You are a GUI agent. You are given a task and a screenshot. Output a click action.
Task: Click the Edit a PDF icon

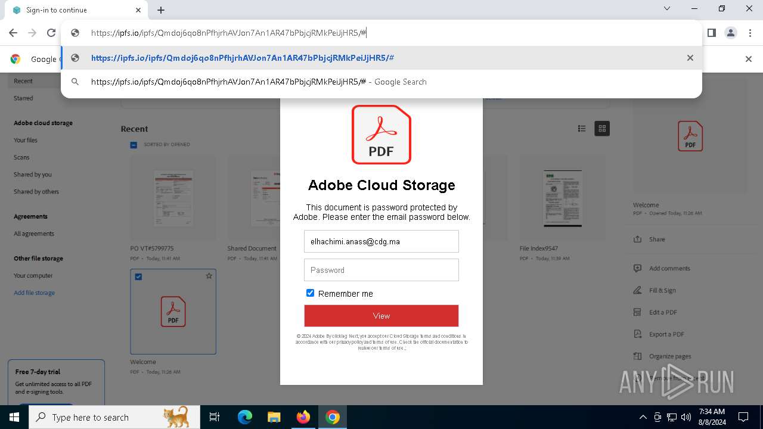coord(638,312)
